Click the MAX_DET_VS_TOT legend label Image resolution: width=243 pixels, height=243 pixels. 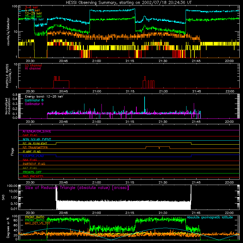(38, 223)
